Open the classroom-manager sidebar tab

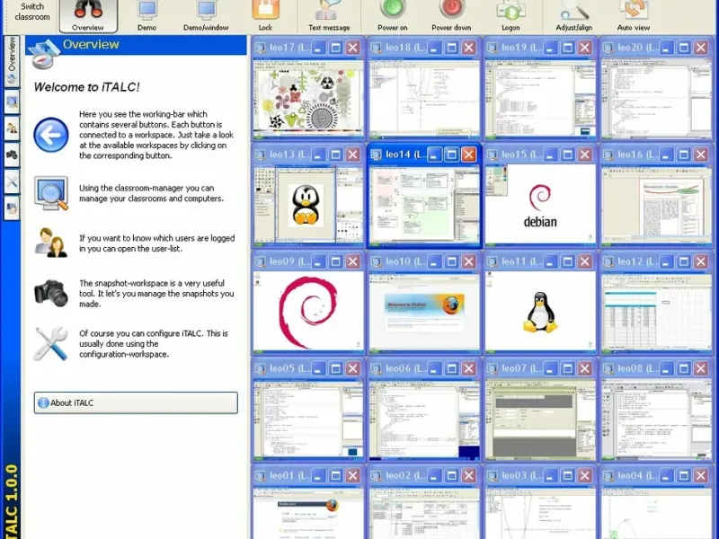coord(12,102)
